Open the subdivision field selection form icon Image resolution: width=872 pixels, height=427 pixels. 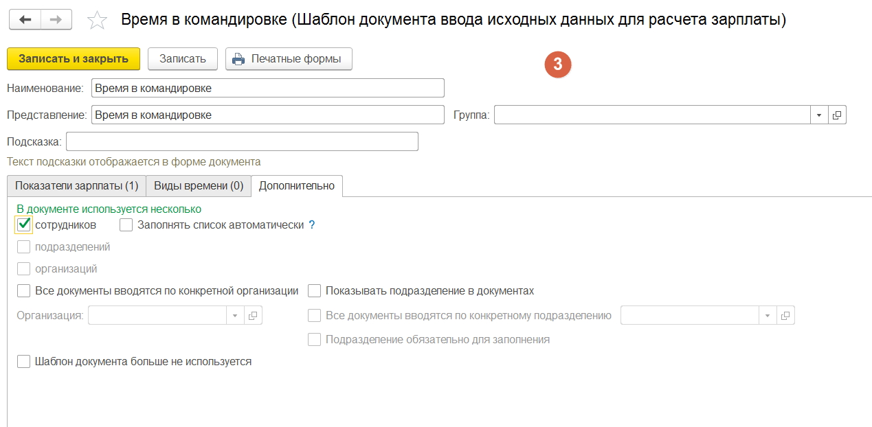tap(785, 316)
